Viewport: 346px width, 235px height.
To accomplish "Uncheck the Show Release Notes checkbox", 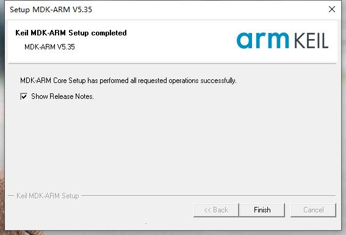I will point(24,96).
